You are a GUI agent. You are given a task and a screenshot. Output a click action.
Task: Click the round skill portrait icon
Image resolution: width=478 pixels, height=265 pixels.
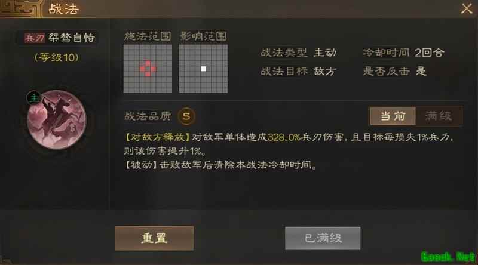click(x=56, y=119)
